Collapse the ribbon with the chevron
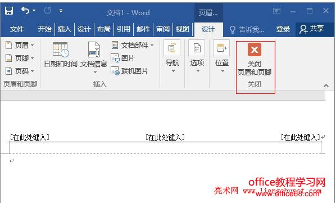Viewport: 336px width, 203px height. 326,85
